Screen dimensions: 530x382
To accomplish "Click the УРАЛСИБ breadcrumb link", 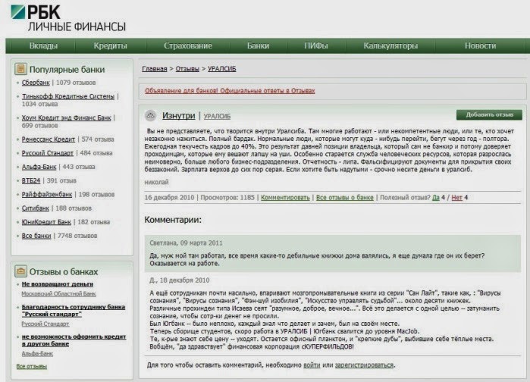I will (x=221, y=69).
